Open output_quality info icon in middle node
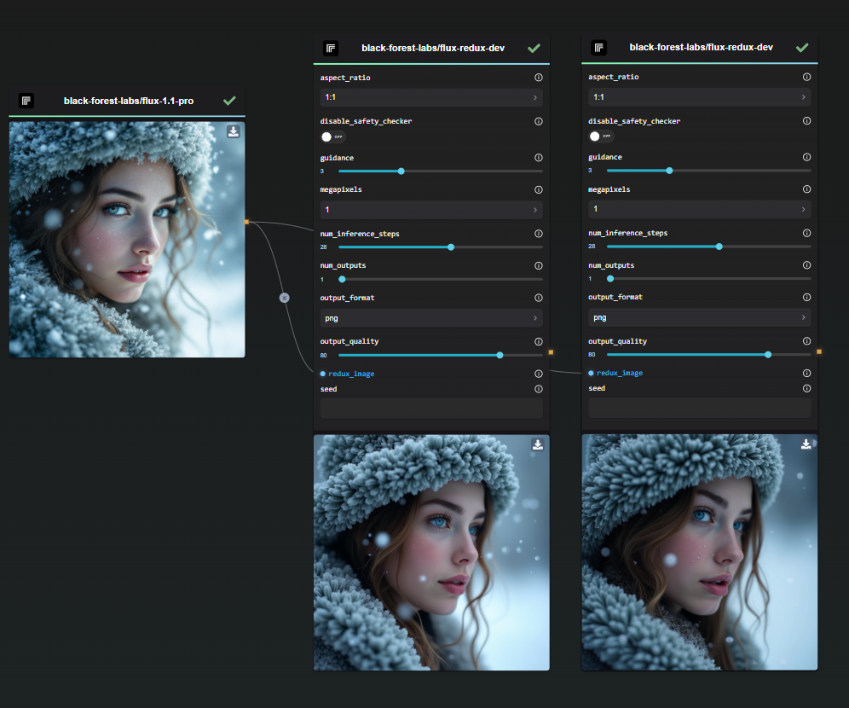This screenshot has height=708, width=849. pyautogui.click(x=538, y=341)
